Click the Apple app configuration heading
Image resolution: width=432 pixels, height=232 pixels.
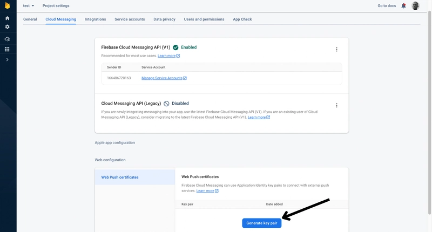tap(115, 143)
